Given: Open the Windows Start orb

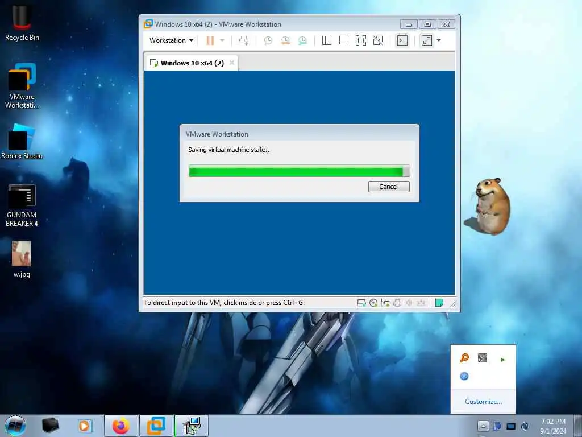Looking at the screenshot, I should point(15,426).
